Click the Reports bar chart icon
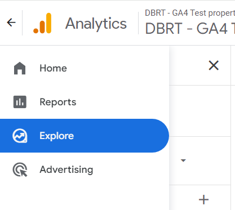Viewport: 235px width, 210px height. pyautogui.click(x=20, y=102)
